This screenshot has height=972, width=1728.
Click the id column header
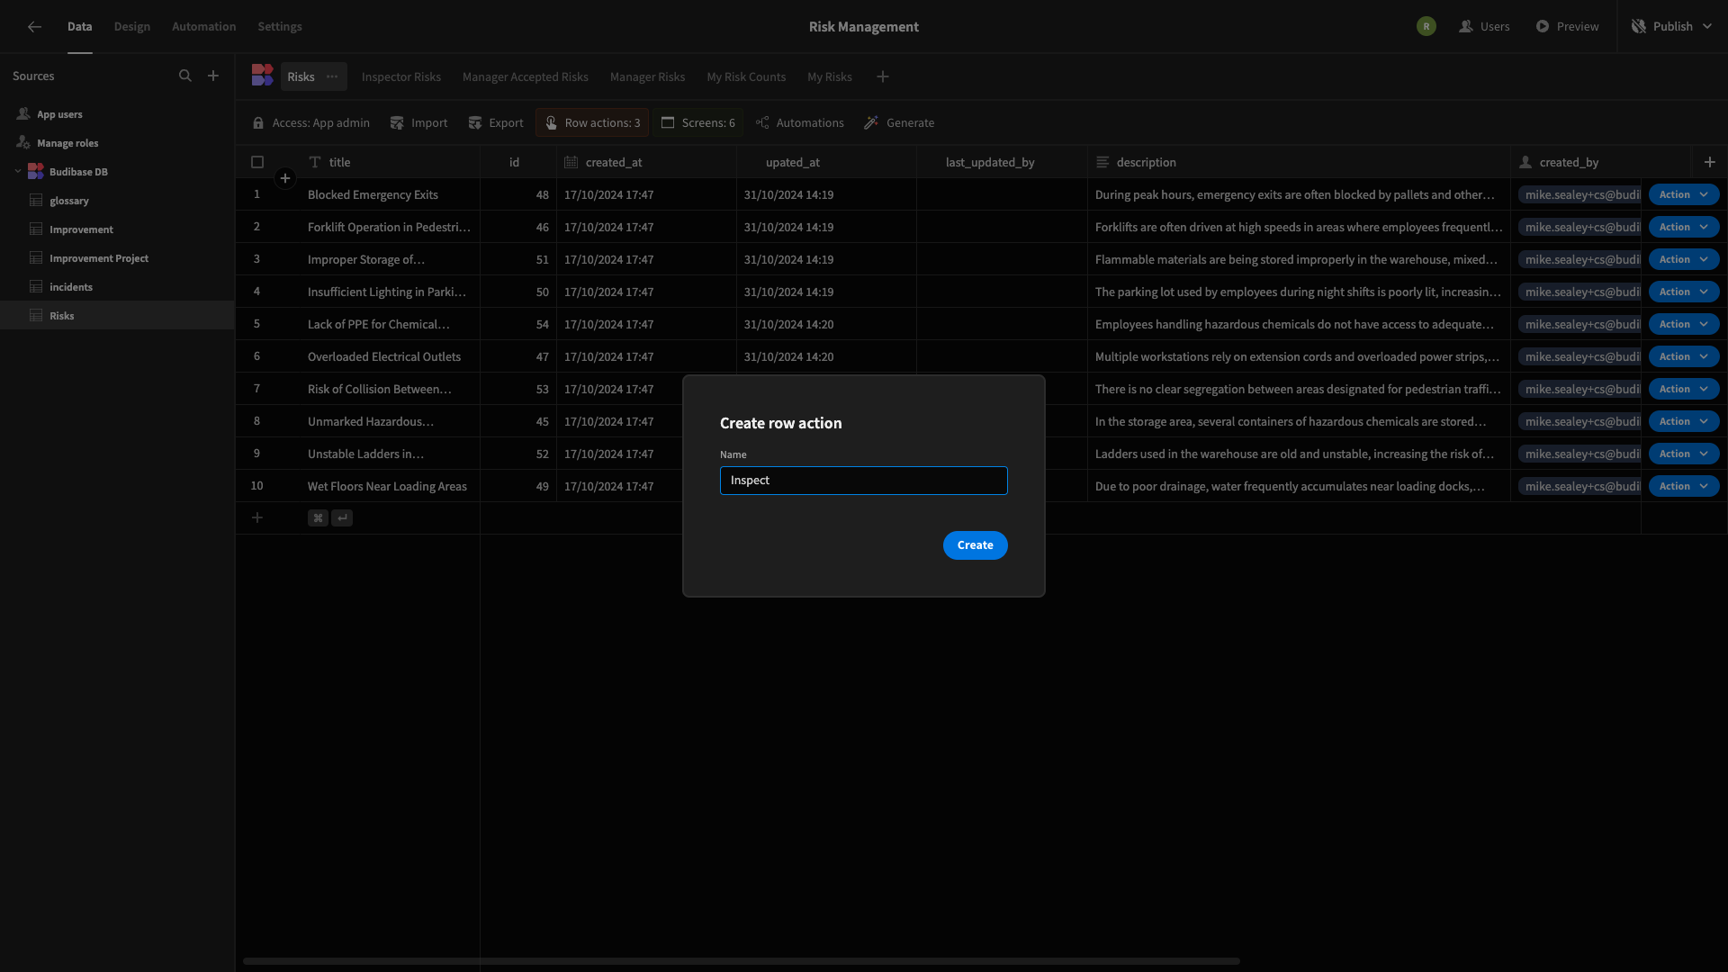(x=518, y=162)
